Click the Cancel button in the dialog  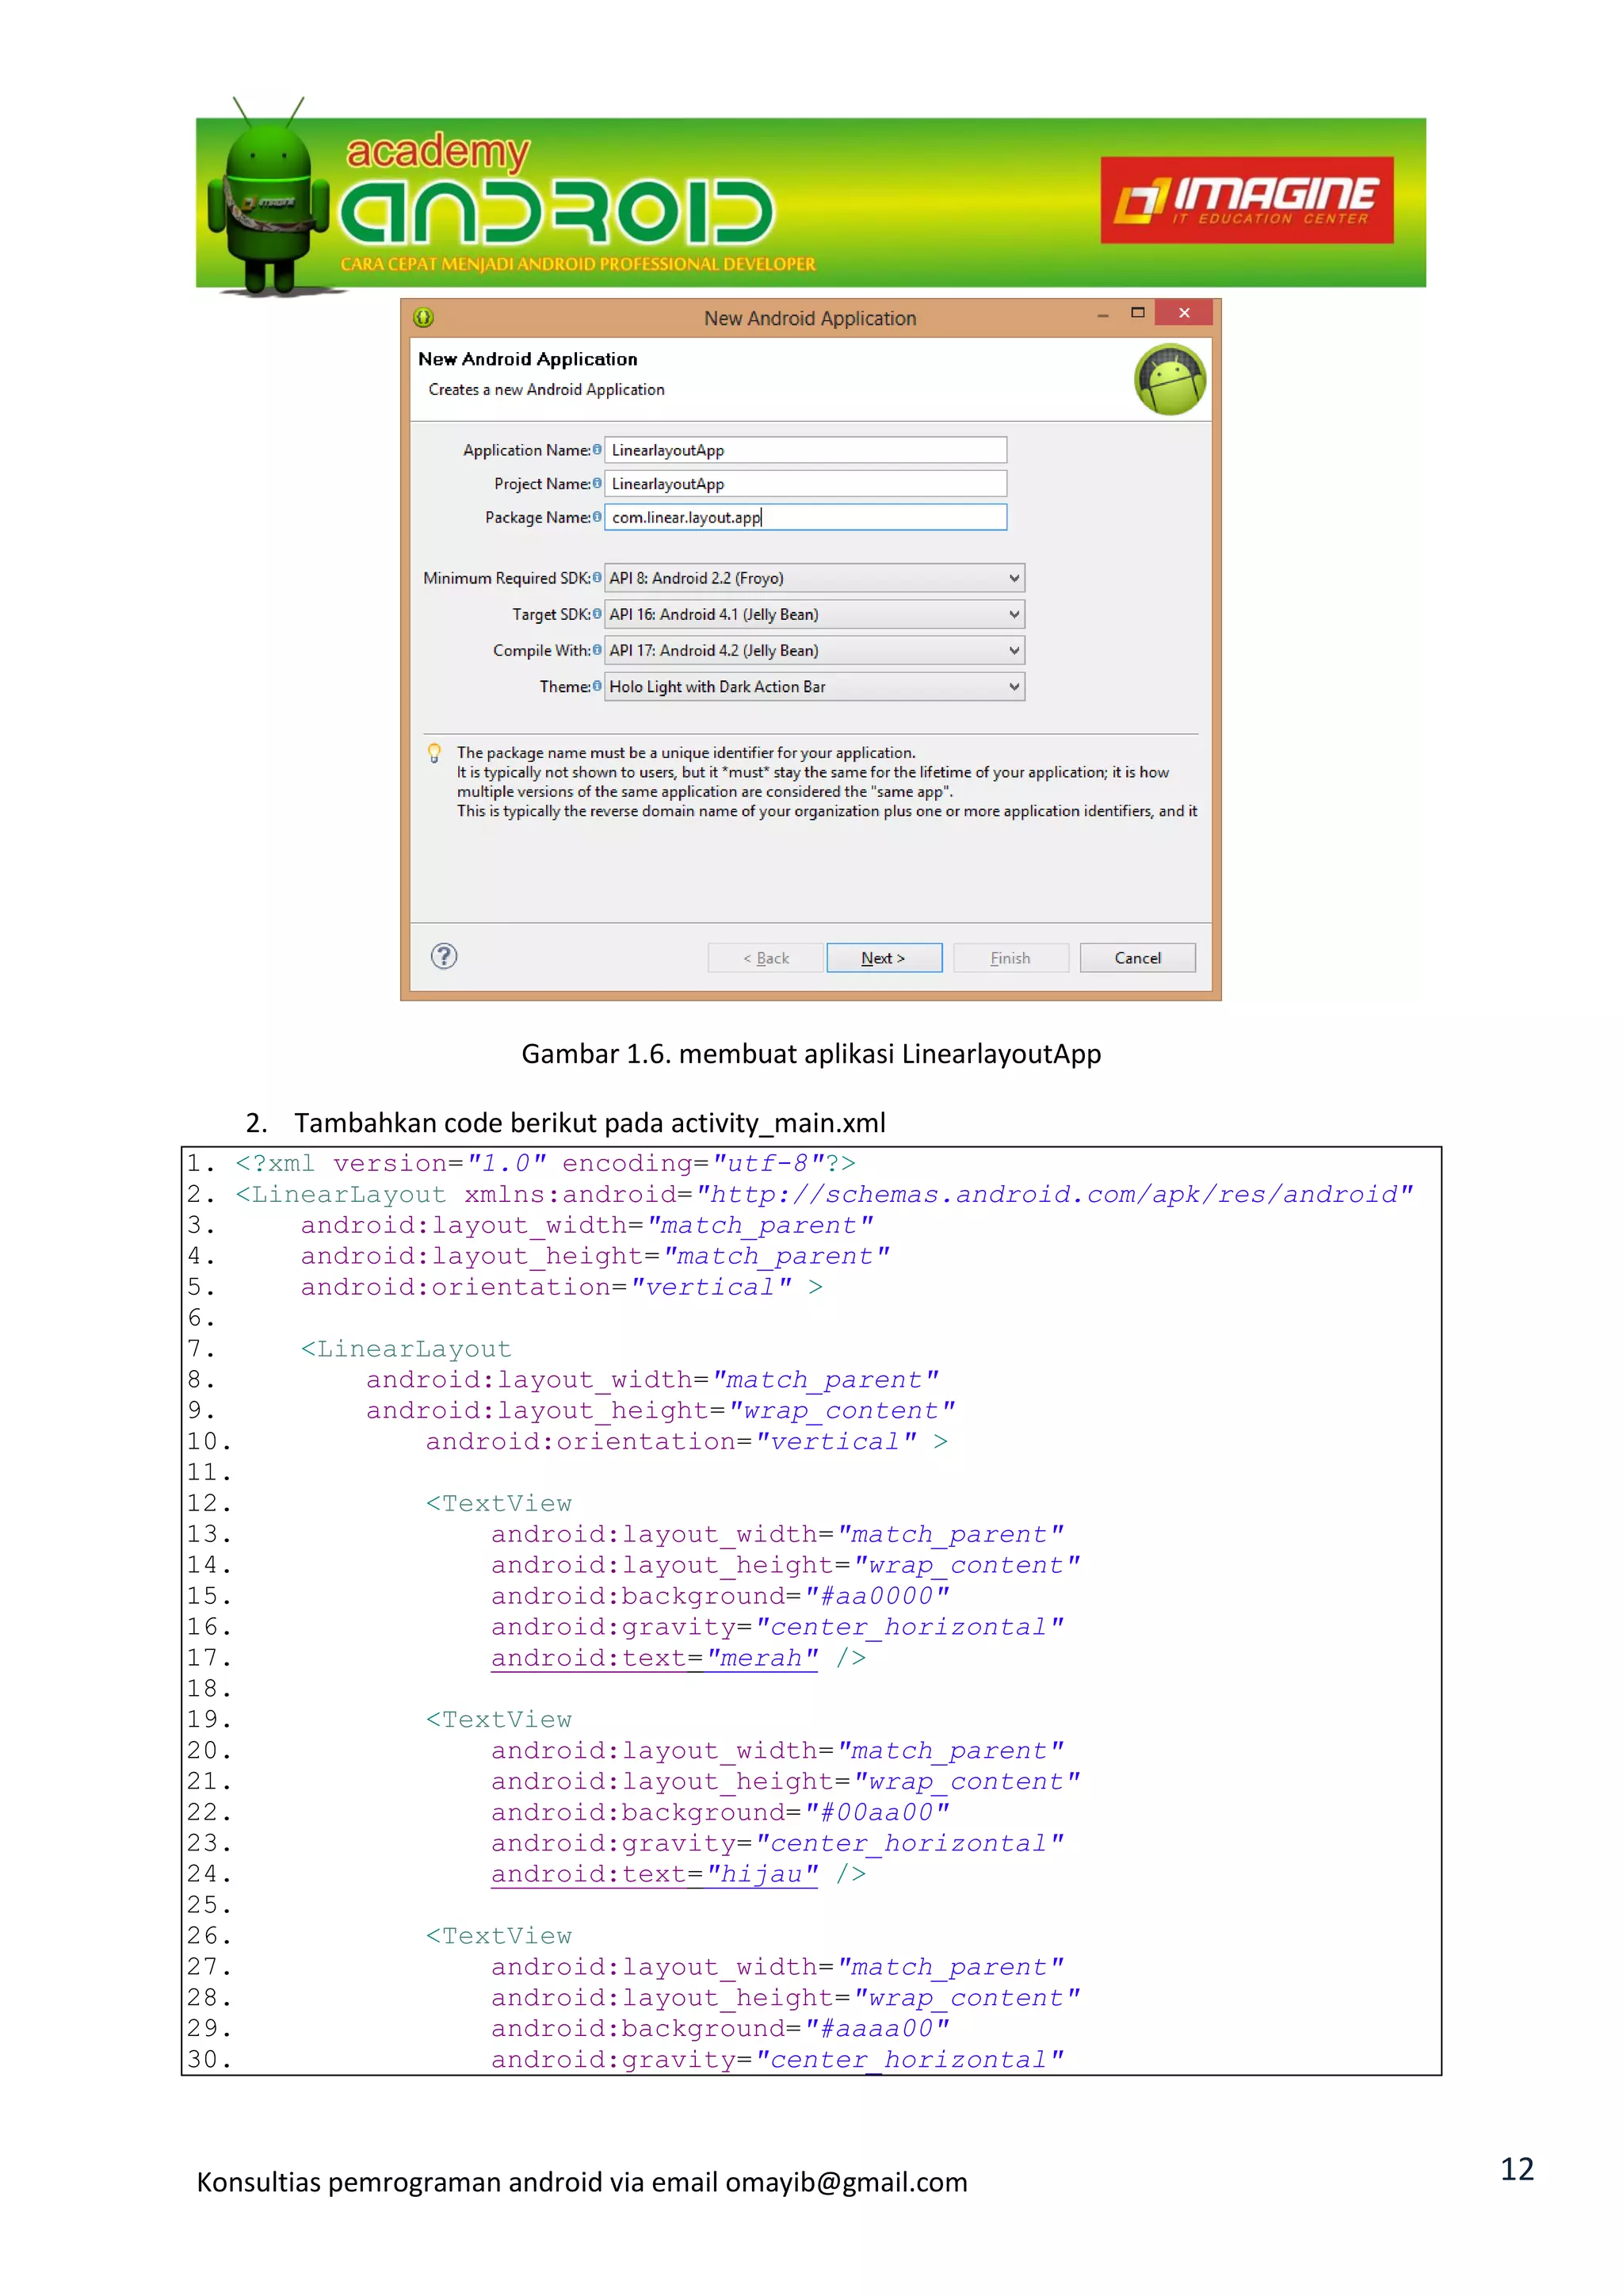pyautogui.click(x=1137, y=957)
